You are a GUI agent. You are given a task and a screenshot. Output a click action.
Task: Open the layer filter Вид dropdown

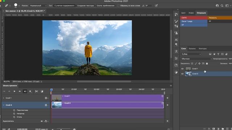click(191, 54)
